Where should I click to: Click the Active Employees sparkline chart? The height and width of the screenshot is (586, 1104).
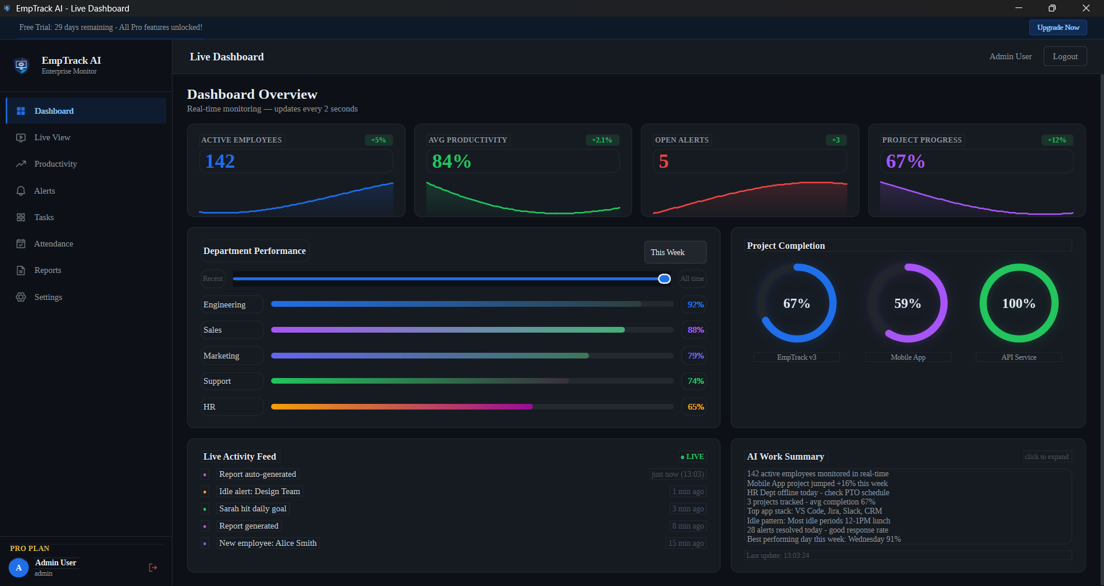[x=296, y=198]
